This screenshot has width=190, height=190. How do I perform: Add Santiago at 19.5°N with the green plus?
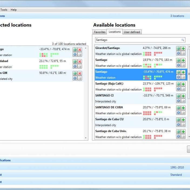pyautogui.click(x=183, y=60)
